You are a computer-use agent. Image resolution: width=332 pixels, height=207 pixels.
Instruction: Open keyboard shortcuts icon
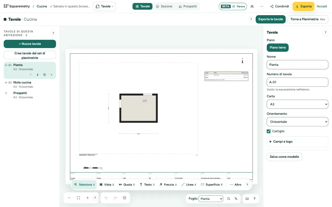click(x=247, y=199)
